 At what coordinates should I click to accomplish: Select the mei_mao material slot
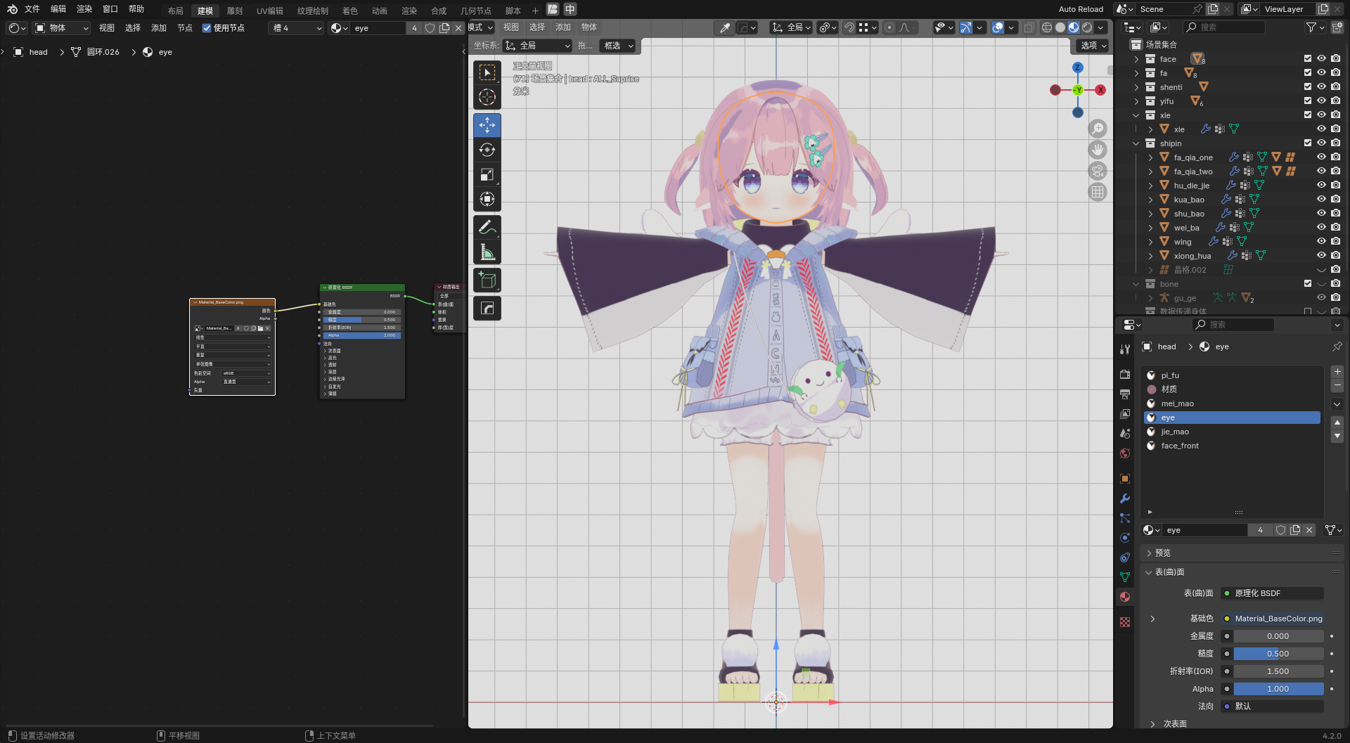click(1177, 403)
